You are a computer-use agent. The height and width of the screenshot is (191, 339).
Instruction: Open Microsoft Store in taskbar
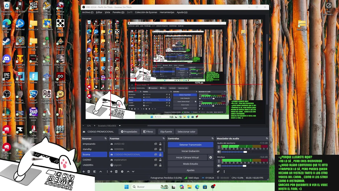(x=205, y=187)
